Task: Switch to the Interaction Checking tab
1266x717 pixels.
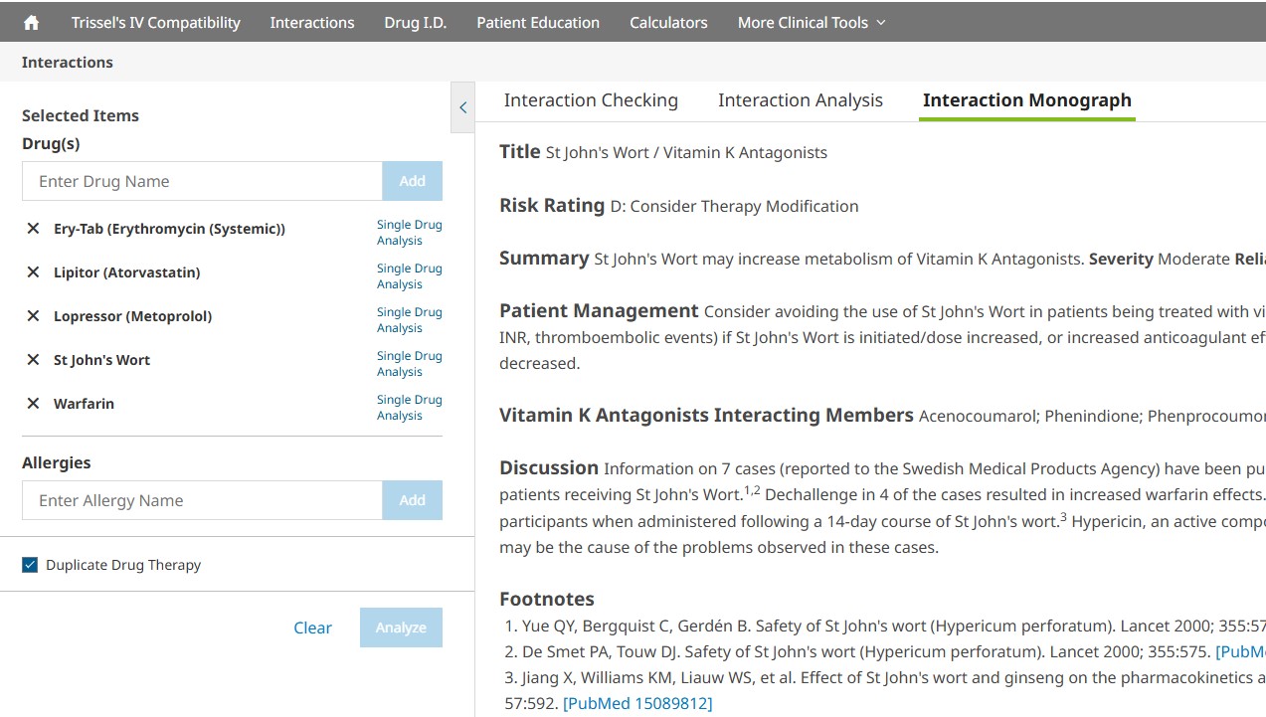Action: [591, 100]
